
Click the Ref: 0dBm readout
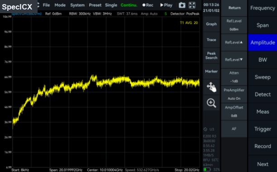pyautogui.click(x=53, y=14)
